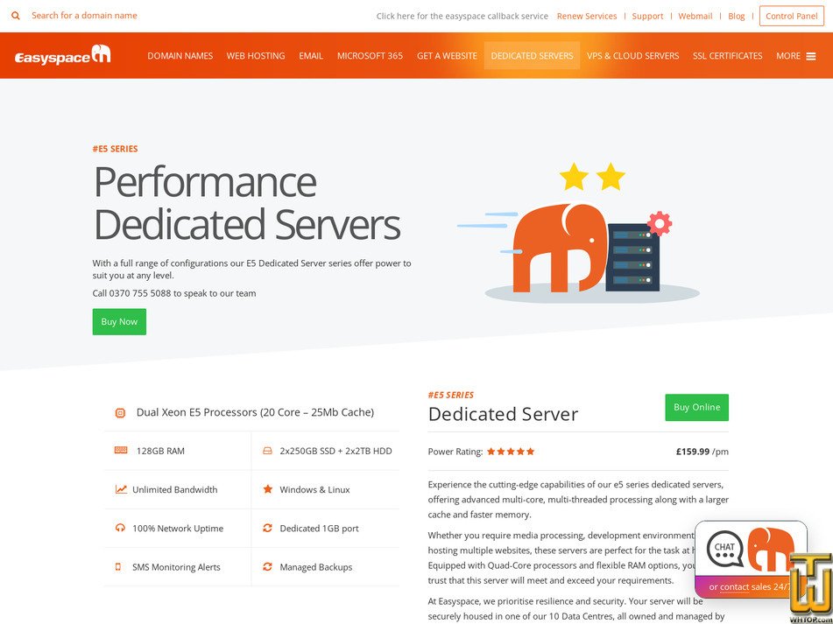Open the Microsoft 365 menu

370,56
